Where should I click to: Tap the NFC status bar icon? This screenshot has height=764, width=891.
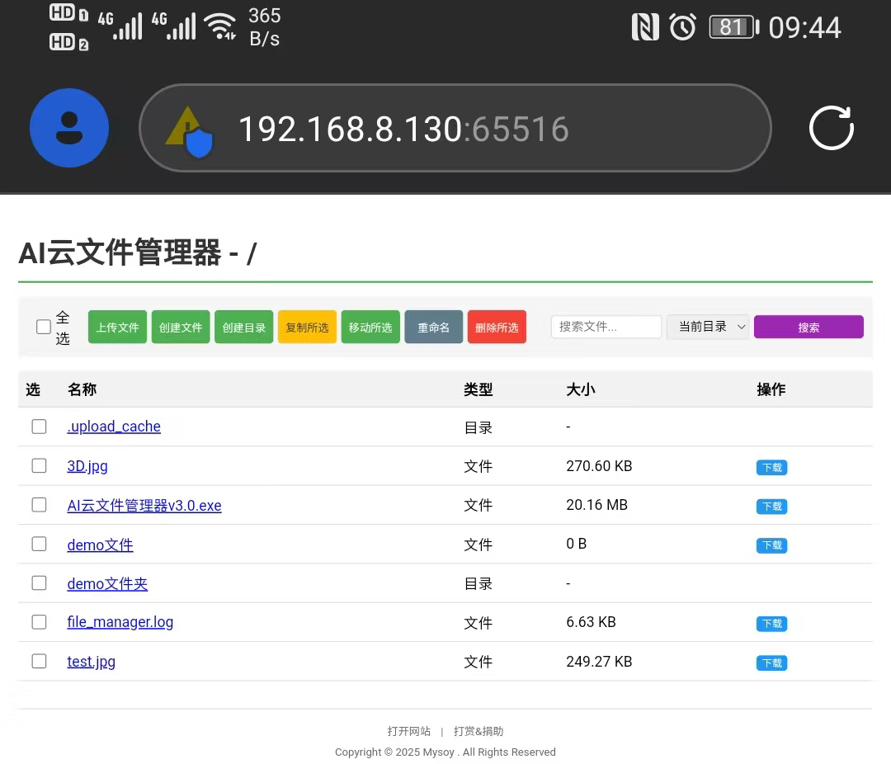(645, 27)
